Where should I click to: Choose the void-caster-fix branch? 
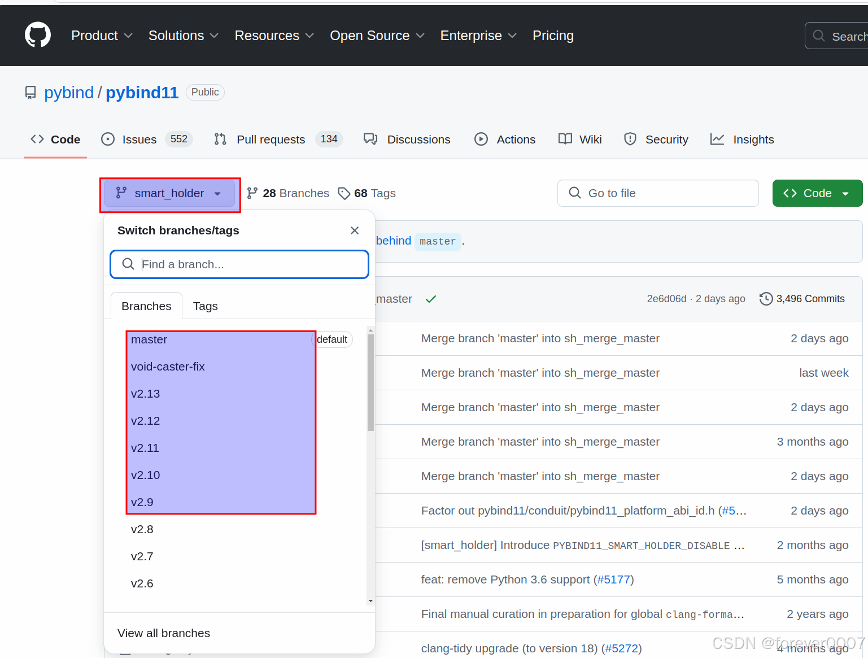click(168, 367)
